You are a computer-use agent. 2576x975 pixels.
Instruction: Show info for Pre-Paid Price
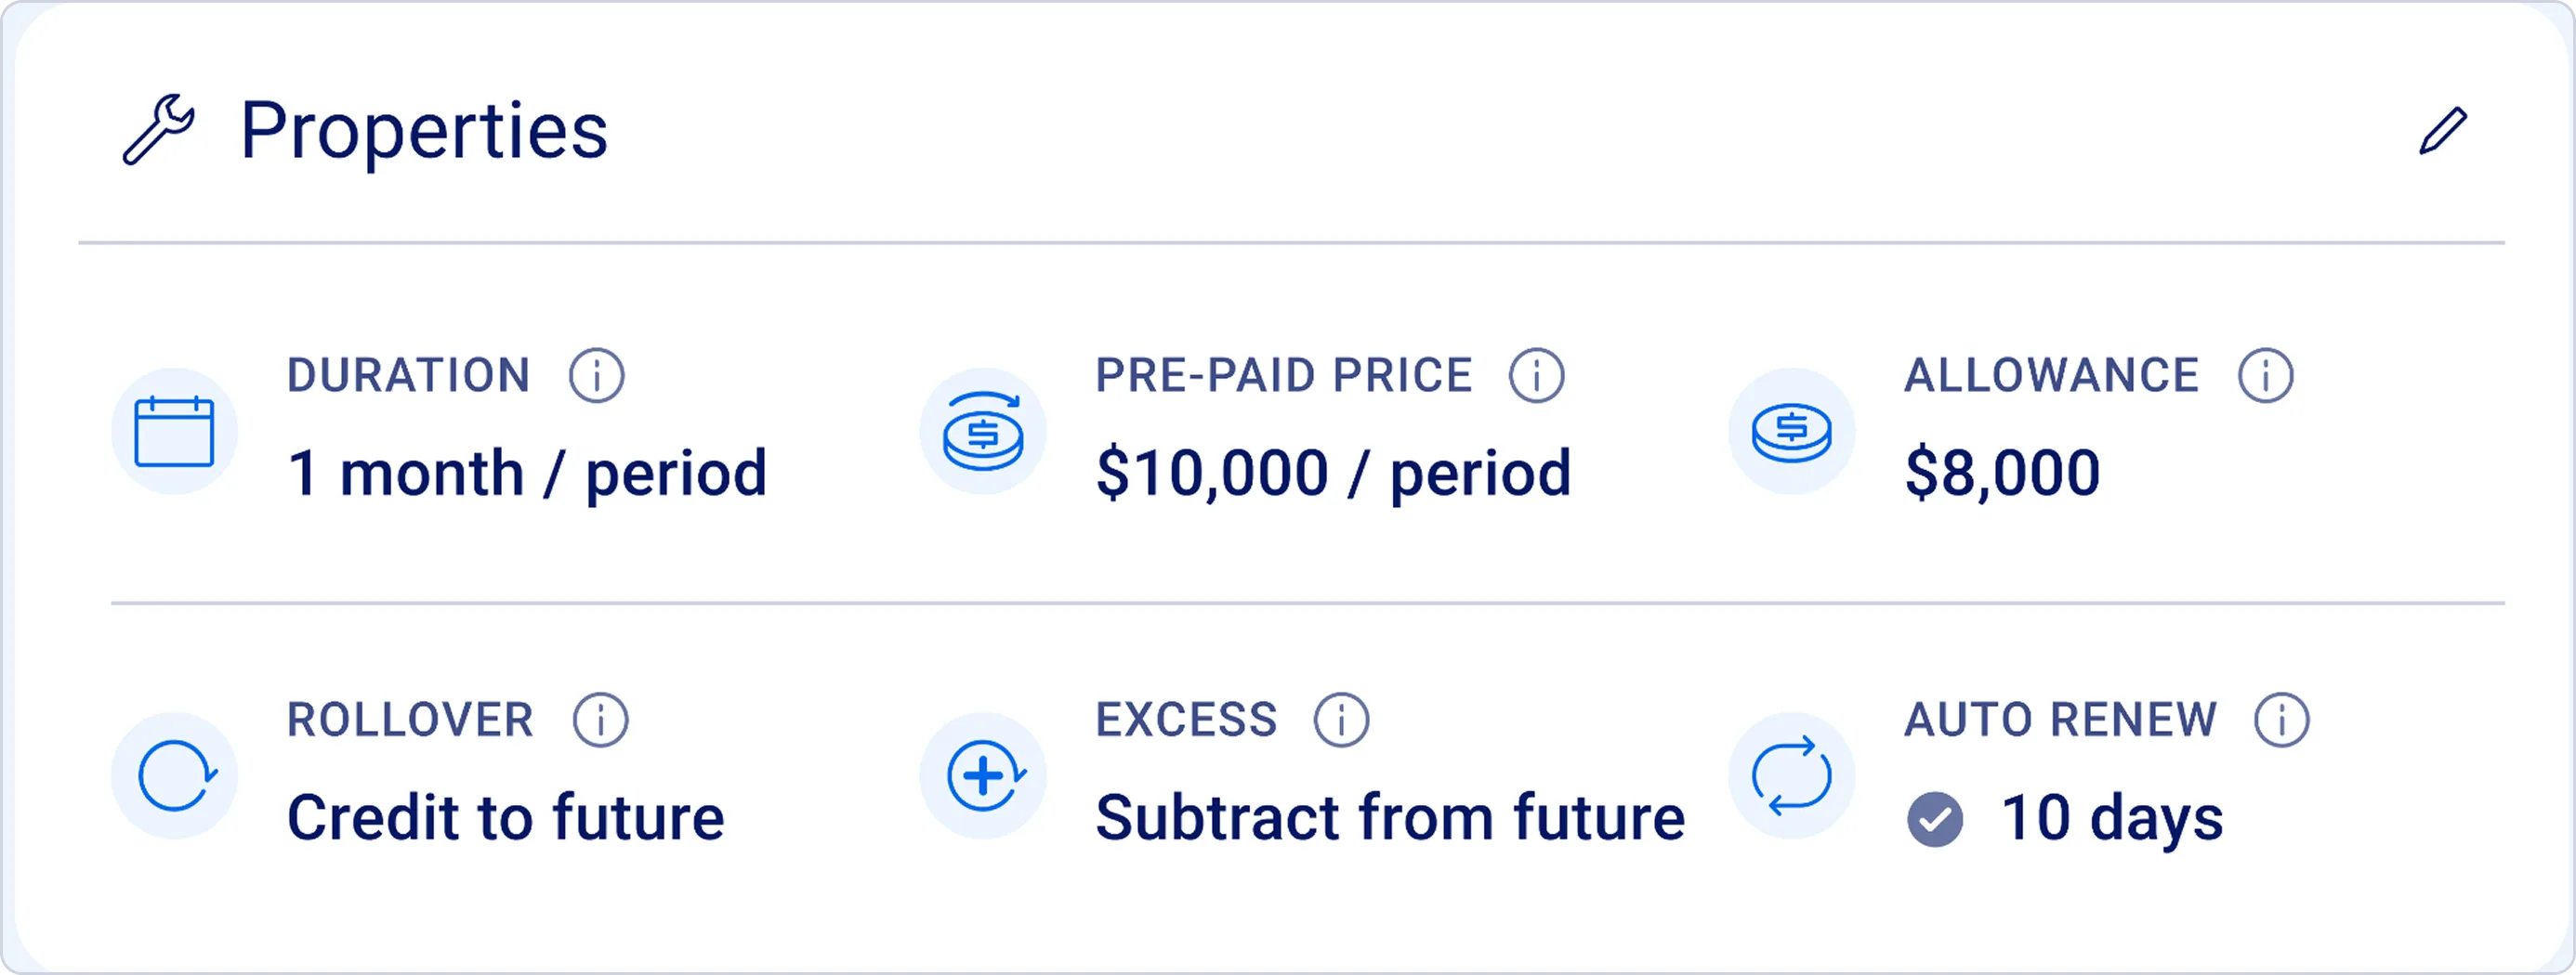(1537, 376)
